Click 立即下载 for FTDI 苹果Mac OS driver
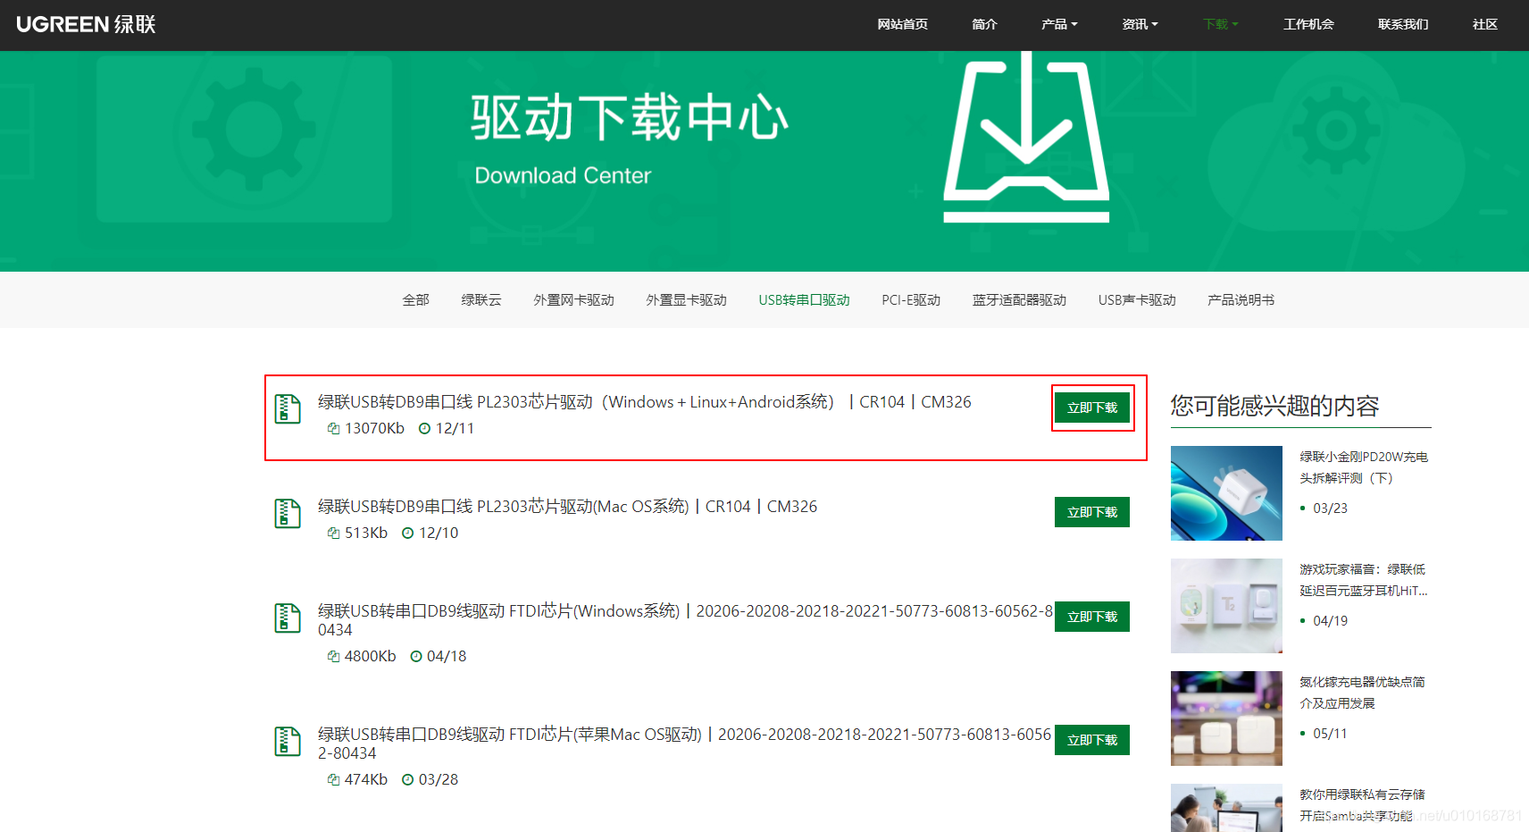The width and height of the screenshot is (1529, 832). click(1092, 740)
